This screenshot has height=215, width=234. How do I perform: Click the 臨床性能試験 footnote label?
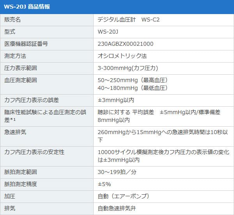45,116
